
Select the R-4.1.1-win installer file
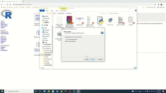coord(110,21)
